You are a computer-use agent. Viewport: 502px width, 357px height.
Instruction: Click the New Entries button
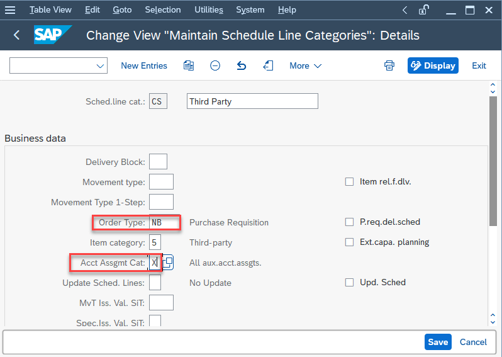coord(144,65)
